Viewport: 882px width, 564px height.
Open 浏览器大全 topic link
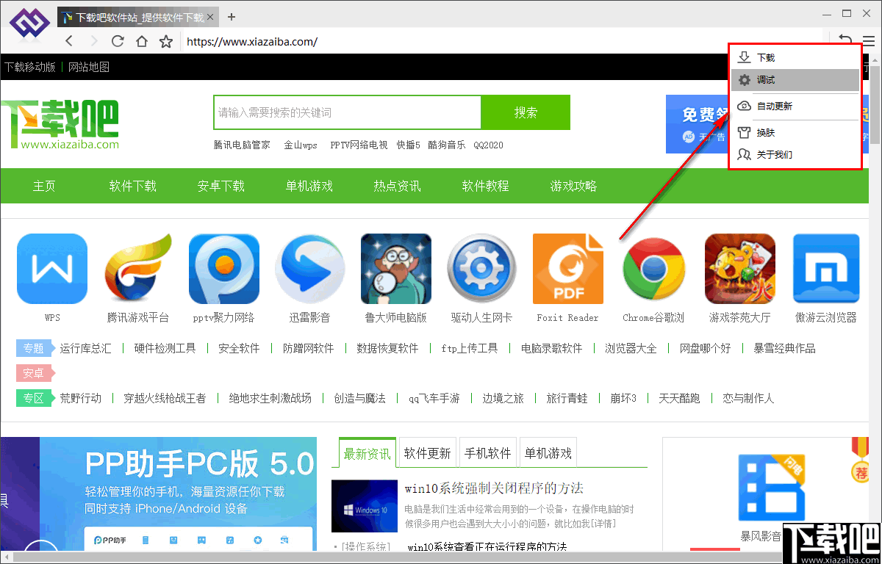point(631,348)
